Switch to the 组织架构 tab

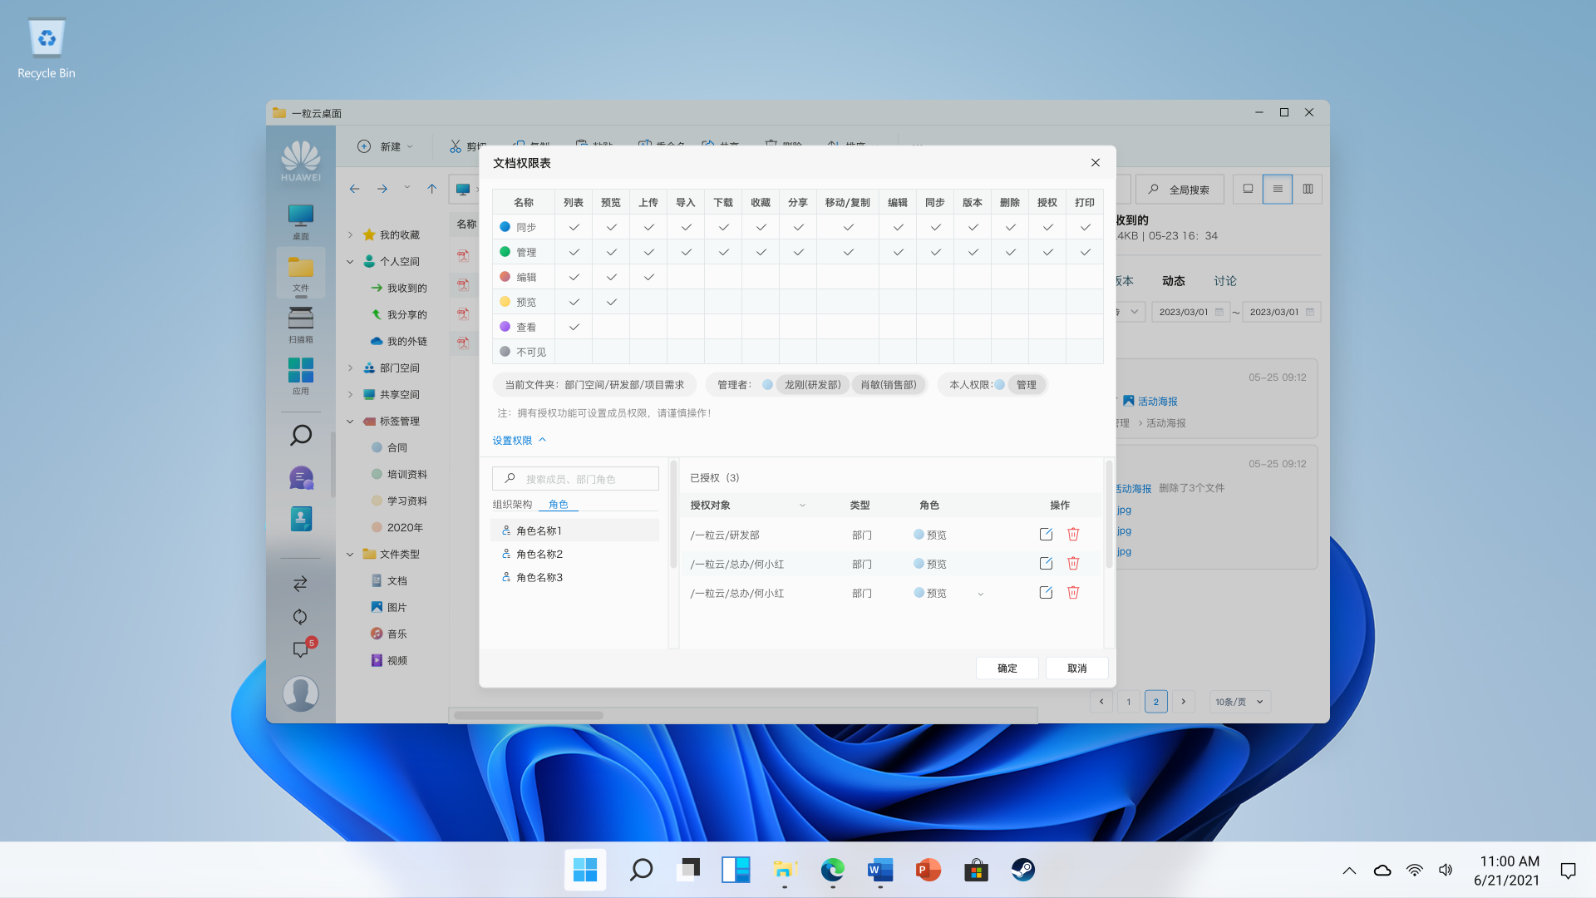pyautogui.click(x=512, y=505)
